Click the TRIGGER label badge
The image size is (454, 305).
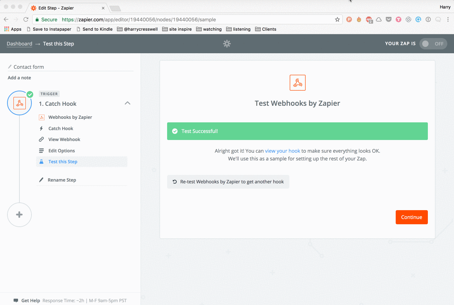pos(49,94)
